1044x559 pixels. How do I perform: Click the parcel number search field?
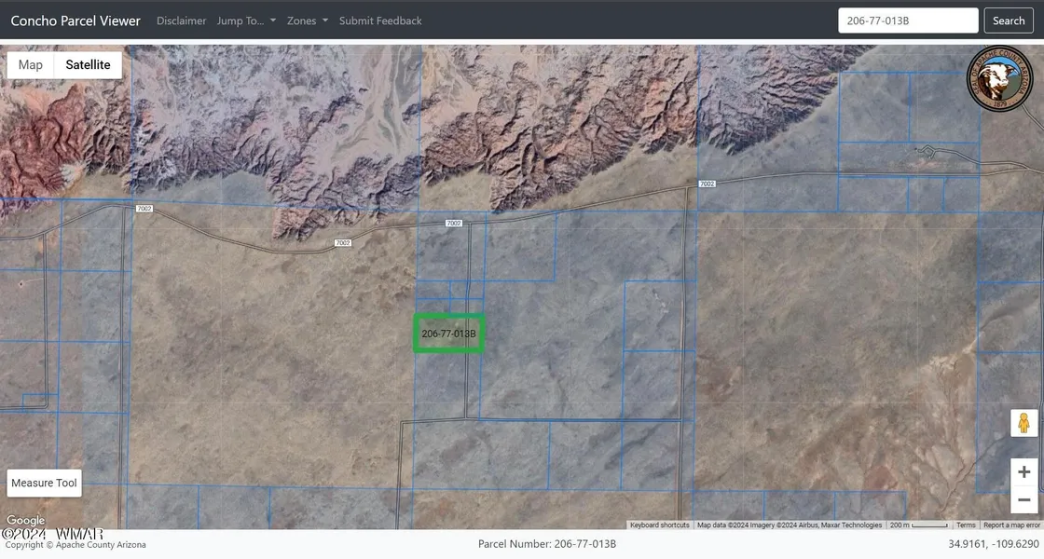[x=907, y=20]
